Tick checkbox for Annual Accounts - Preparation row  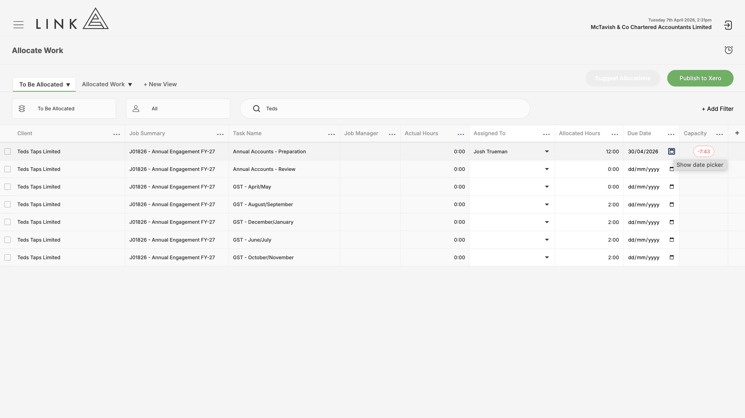click(8, 151)
